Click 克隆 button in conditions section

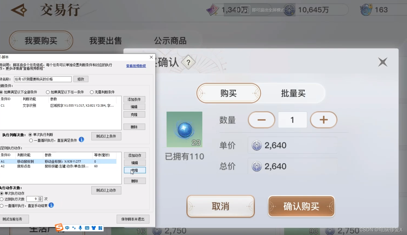tap(134, 115)
